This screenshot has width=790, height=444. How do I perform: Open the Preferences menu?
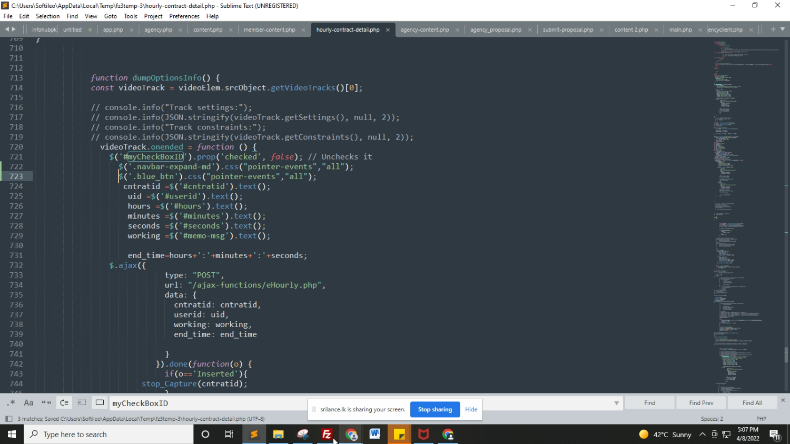(184, 16)
